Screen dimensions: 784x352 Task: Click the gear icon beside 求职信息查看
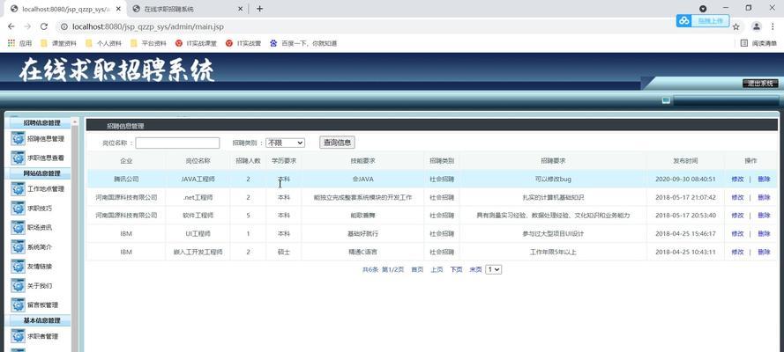tap(18, 158)
